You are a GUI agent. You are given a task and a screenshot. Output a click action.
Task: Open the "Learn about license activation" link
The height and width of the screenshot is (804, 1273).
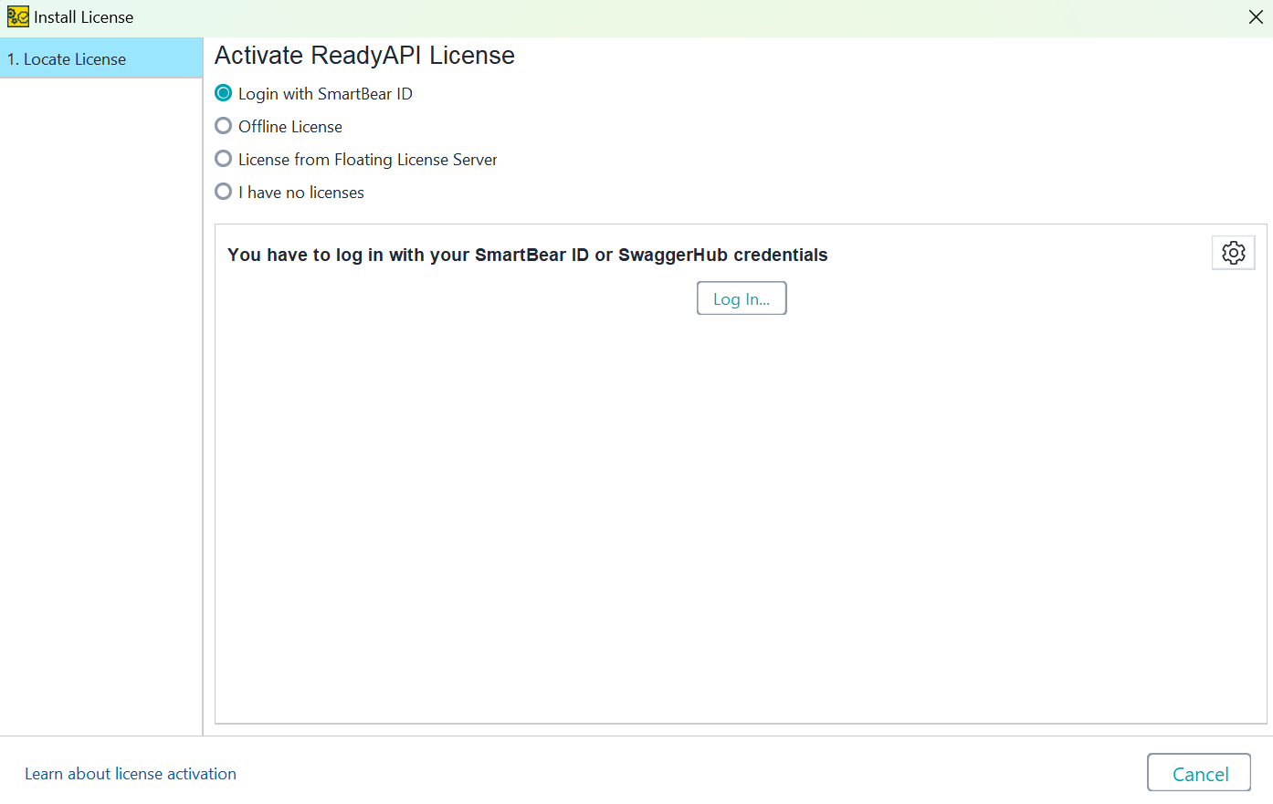pos(131,773)
